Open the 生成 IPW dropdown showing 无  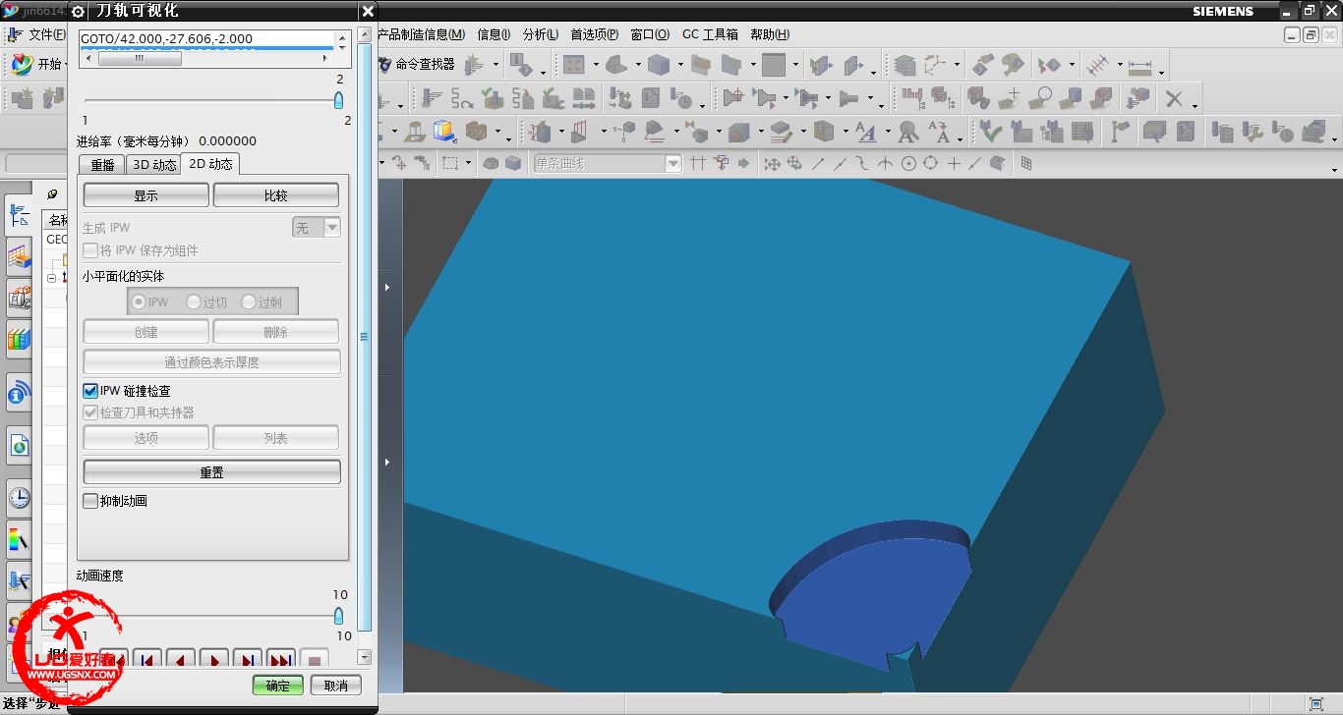click(317, 228)
